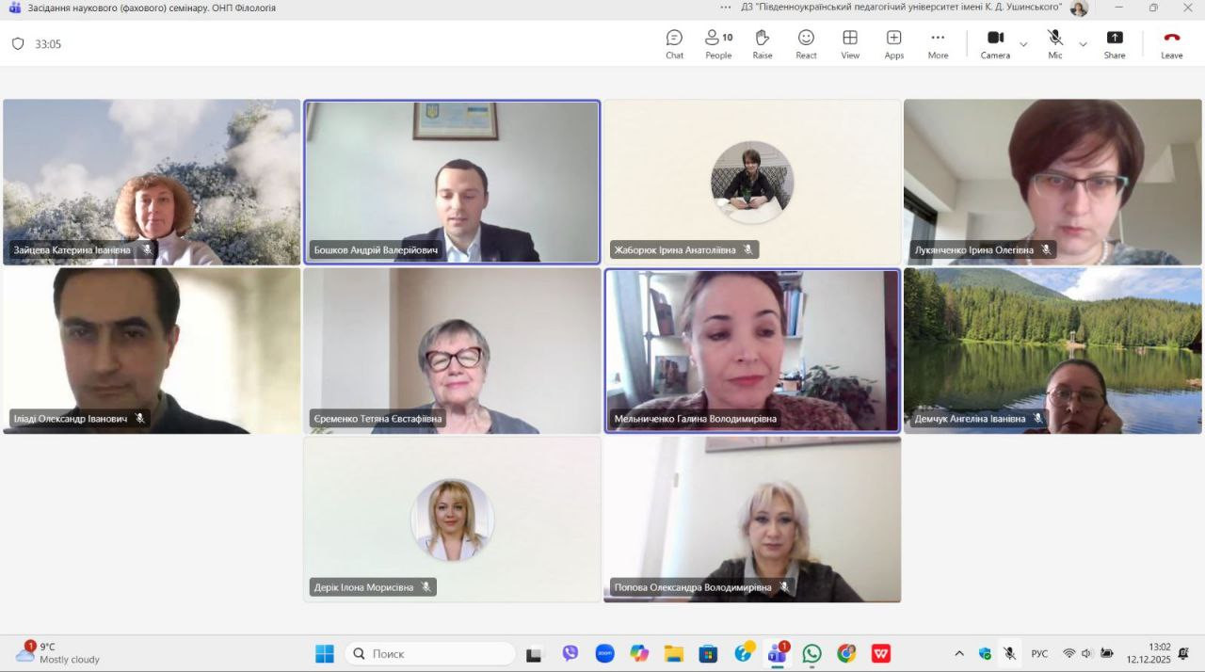Open the meeting Chat panel
Image resolution: width=1205 pixels, height=672 pixels.
pos(674,43)
